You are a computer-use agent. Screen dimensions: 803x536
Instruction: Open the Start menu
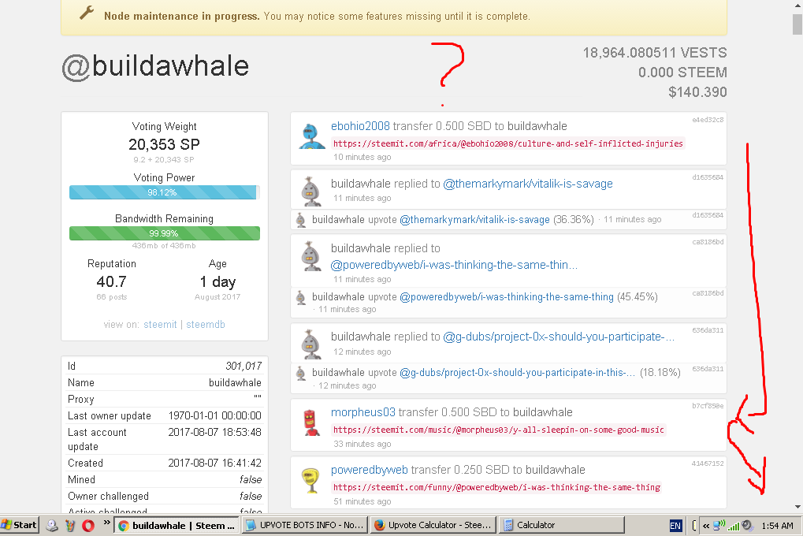point(20,525)
